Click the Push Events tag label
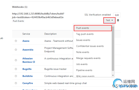 pyautogui.click(x=18, y=21)
